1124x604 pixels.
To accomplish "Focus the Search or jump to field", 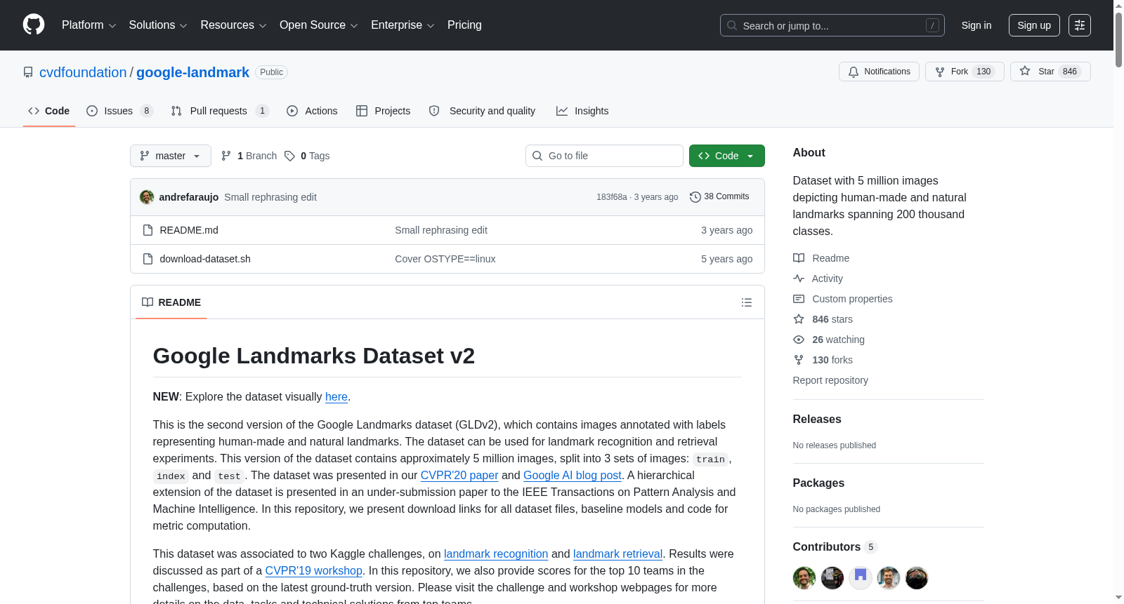I will coord(832,25).
